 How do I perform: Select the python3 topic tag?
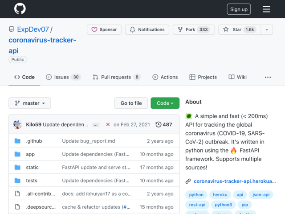(x=224, y=205)
